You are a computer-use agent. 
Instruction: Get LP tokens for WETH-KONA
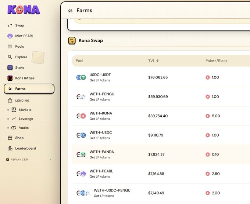100,119
